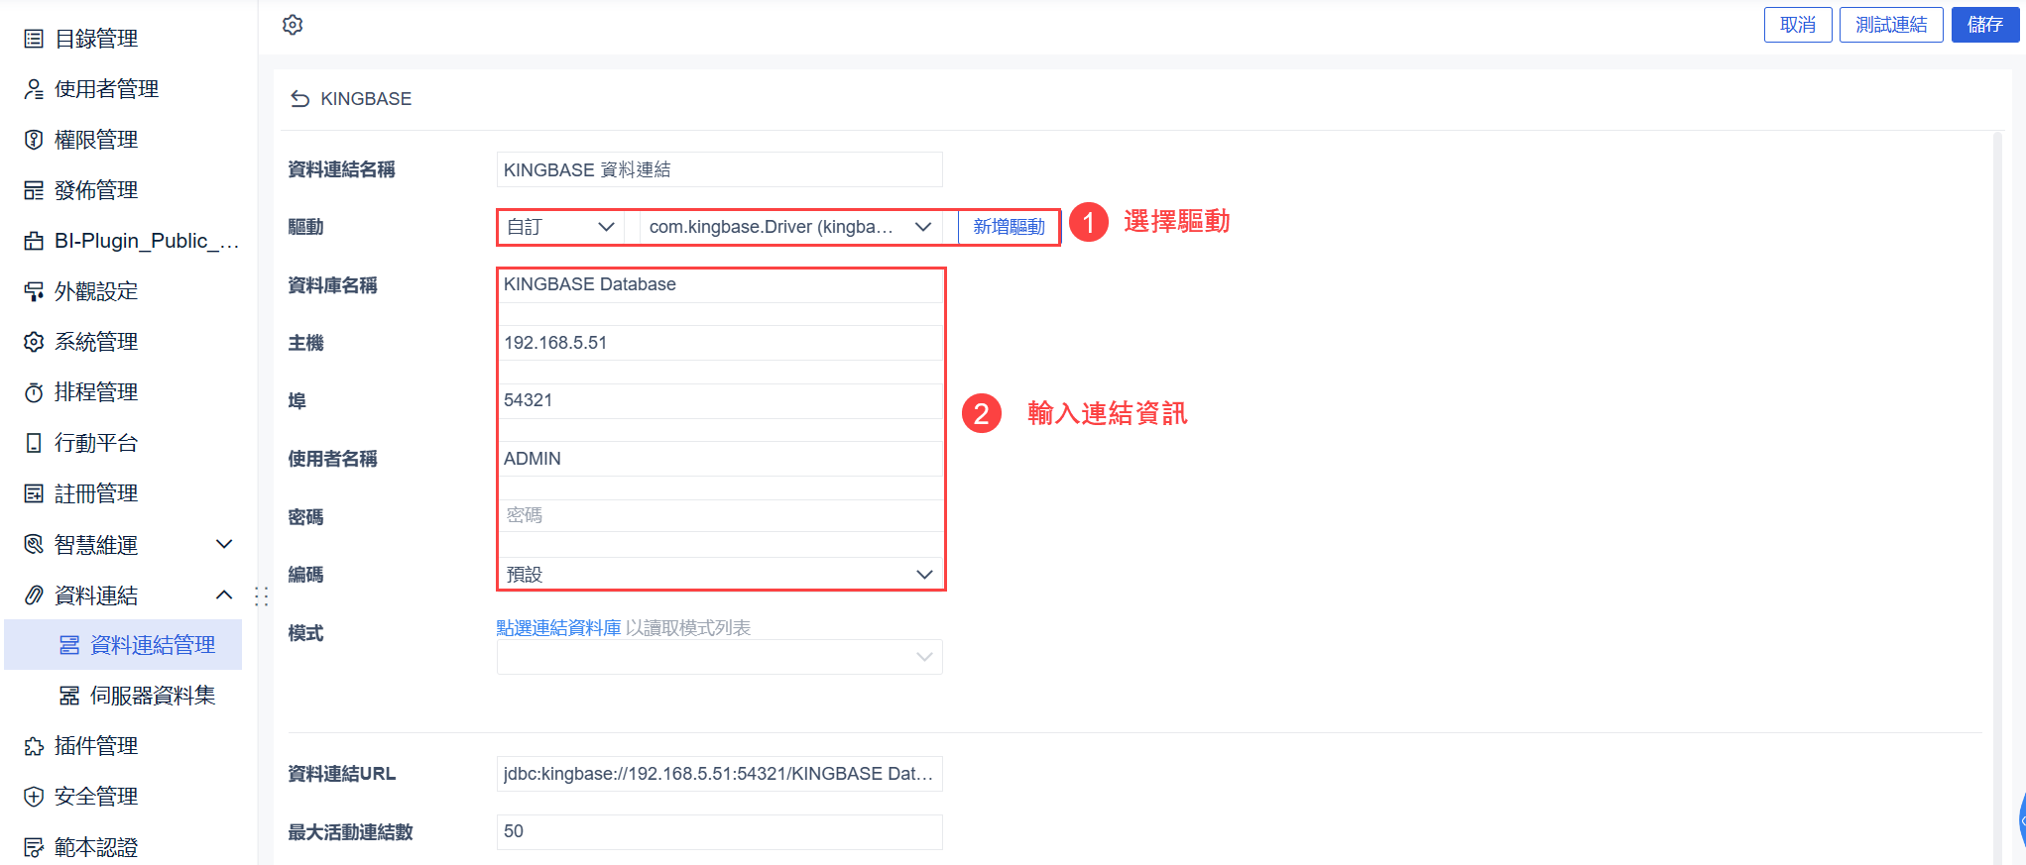The height and width of the screenshot is (865, 2026).
Task: Click the 權限管理 shield icon
Action: 34,140
